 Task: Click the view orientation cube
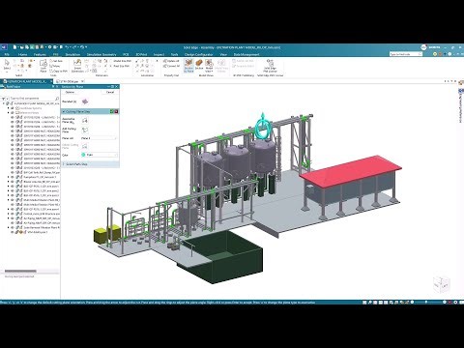[442, 284]
